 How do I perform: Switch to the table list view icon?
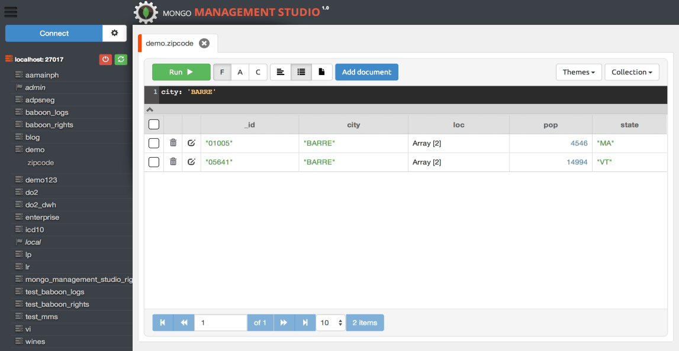301,72
